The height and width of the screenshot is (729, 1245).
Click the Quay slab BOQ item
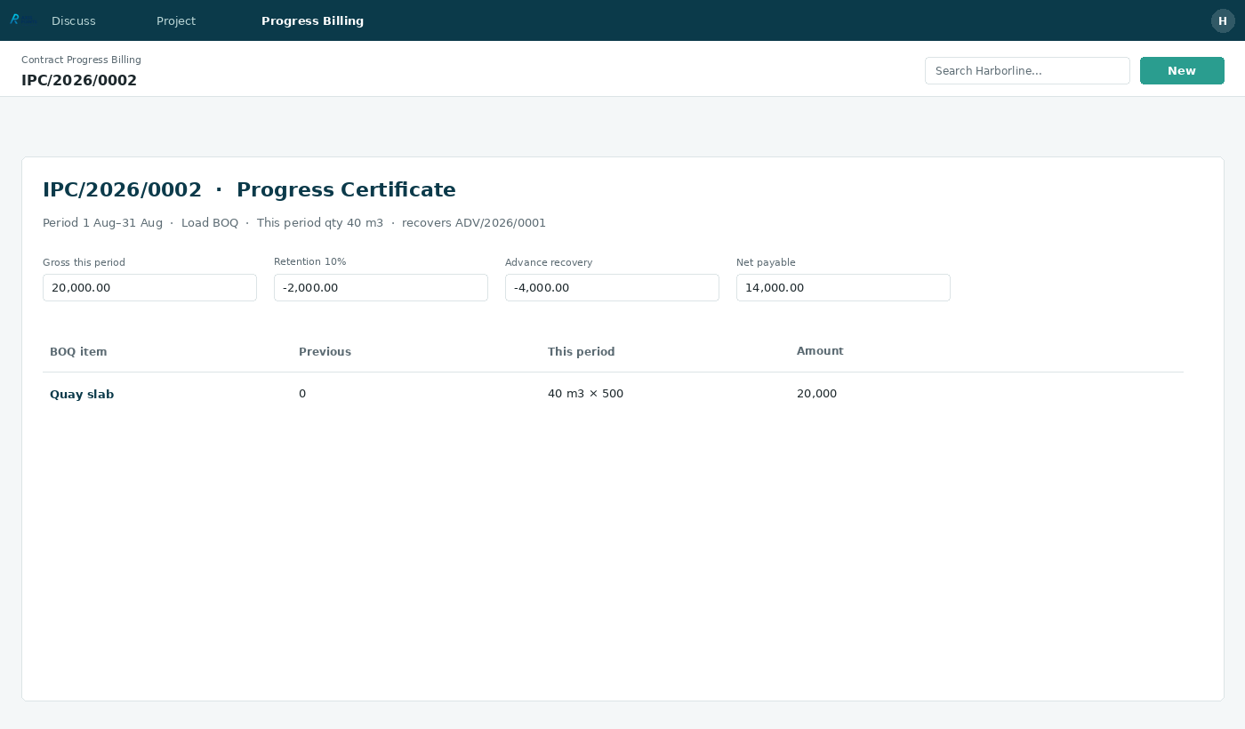[82, 394]
